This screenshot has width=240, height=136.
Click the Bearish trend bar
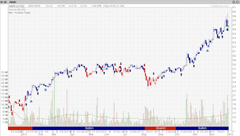tap(160, 128)
